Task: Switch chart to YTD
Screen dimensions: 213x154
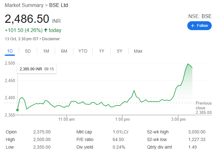Action: [x=83, y=51]
